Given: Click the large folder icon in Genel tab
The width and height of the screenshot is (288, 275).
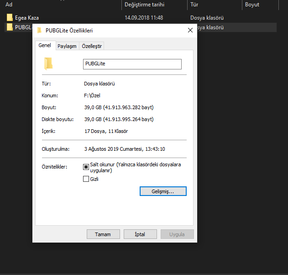Looking at the screenshot, I should 48,64.
